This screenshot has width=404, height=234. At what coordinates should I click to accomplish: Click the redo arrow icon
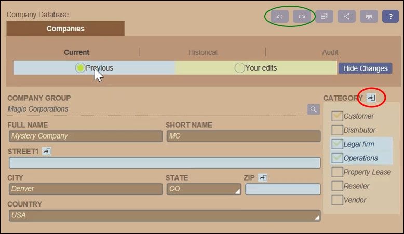point(302,17)
